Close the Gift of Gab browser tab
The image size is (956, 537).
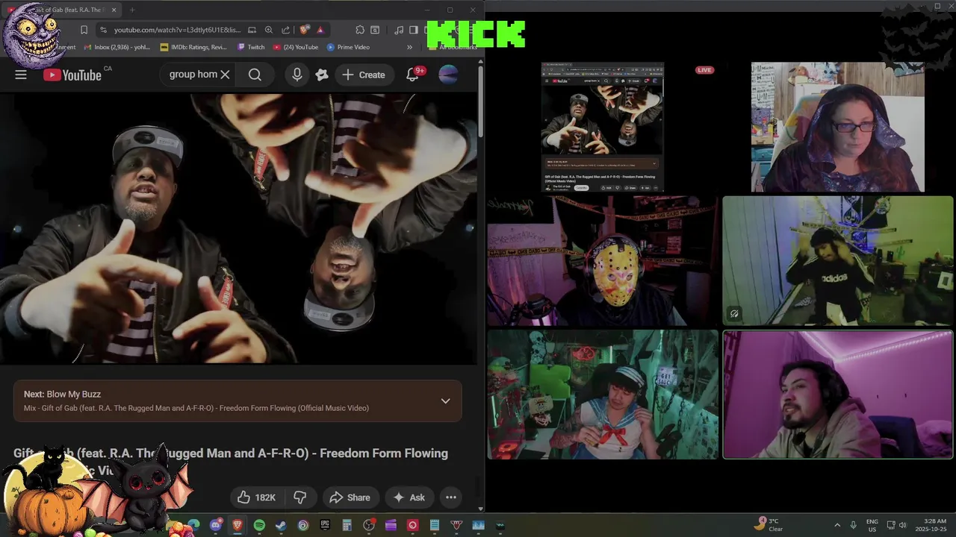(x=114, y=10)
